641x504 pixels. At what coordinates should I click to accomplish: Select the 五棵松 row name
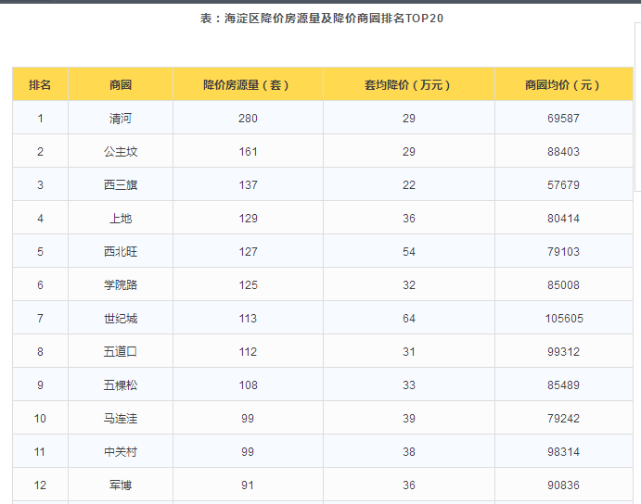(x=121, y=384)
